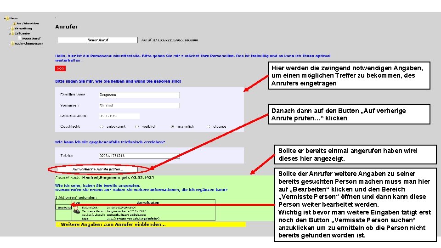
Task: Expand the Verwaltung tree node
Action: tap(10, 28)
